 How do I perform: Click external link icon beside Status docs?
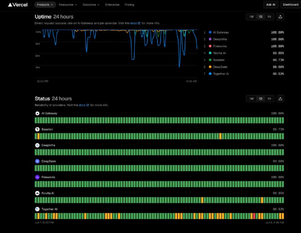(x=88, y=105)
